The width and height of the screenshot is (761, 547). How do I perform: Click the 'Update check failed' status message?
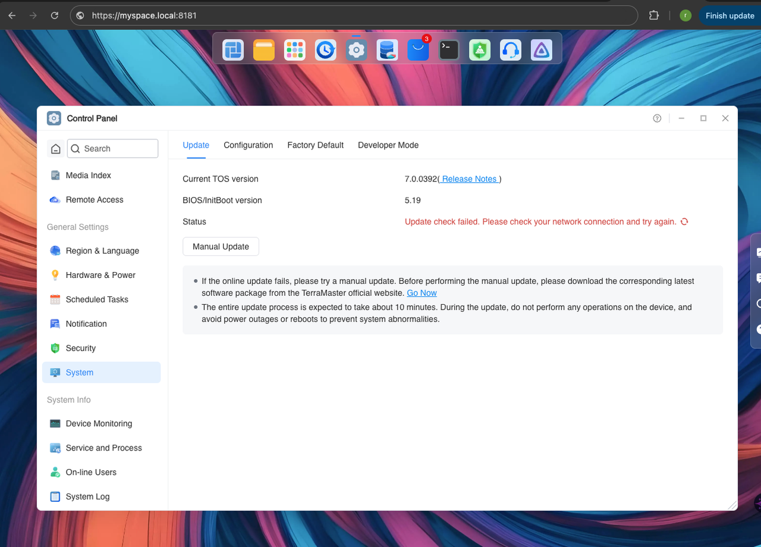(540, 221)
